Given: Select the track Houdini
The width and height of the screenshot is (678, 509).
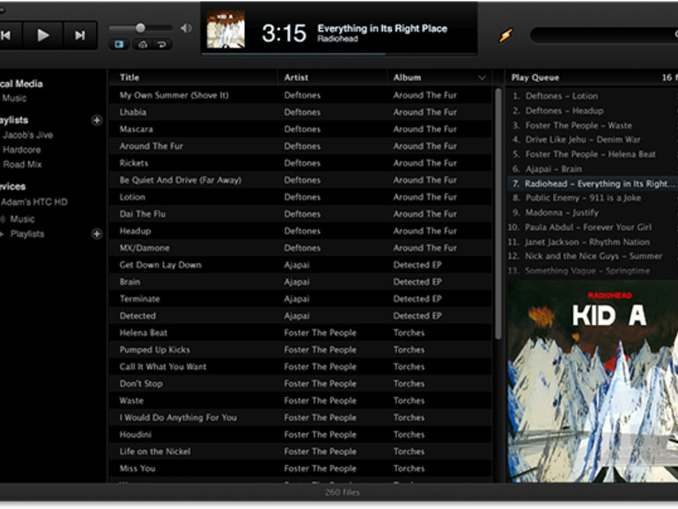Looking at the screenshot, I should tap(136, 435).
